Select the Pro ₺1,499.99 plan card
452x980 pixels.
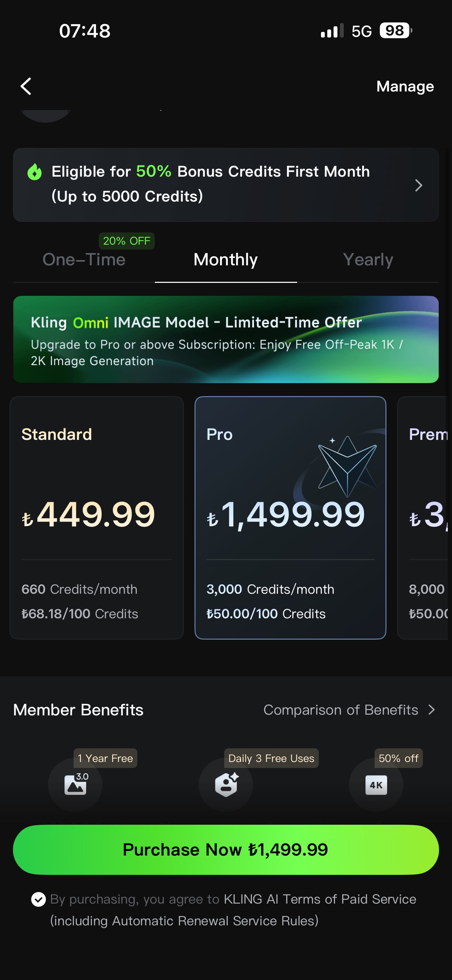coord(290,518)
